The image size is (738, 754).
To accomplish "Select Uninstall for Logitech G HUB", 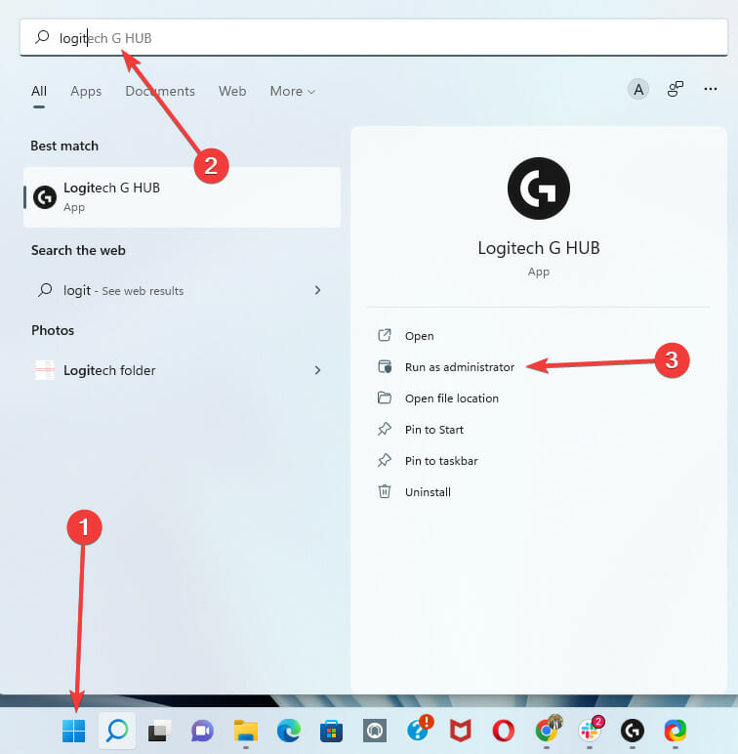I will pyautogui.click(x=428, y=492).
